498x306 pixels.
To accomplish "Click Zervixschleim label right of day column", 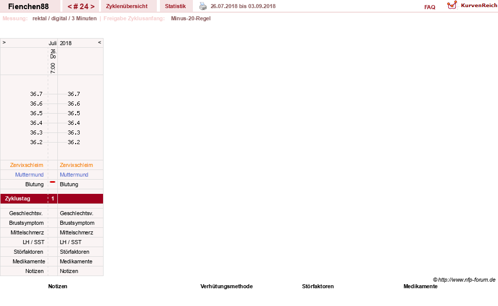I will pyautogui.click(x=76, y=165).
